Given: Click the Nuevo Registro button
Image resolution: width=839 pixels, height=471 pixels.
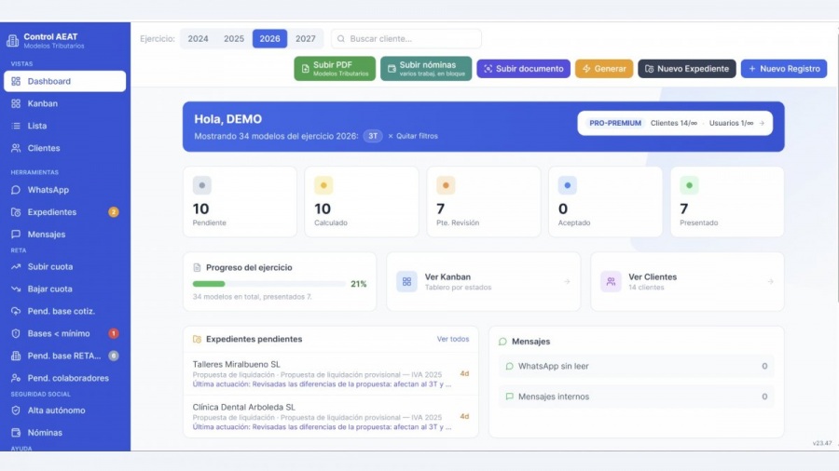Looking at the screenshot, I should 784,68.
